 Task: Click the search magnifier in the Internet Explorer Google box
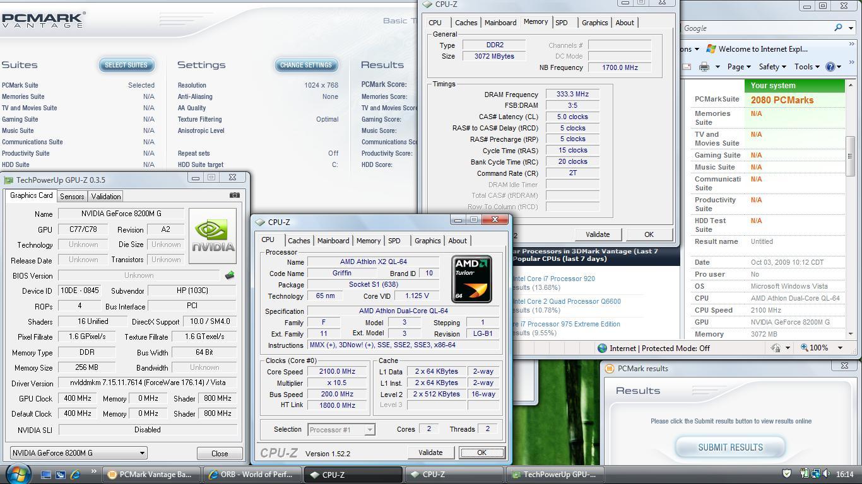pyautogui.click(x=838, y=28)
